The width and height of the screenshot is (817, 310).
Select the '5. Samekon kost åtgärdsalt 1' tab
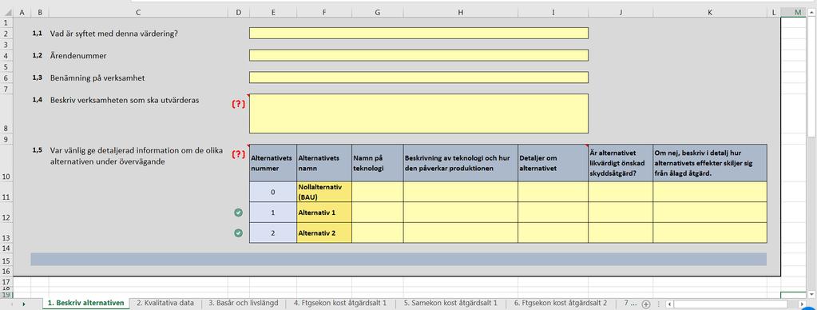point(450,303)
